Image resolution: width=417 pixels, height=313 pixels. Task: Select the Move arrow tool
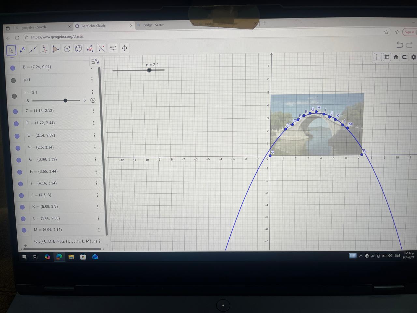[x=11, y=50]
